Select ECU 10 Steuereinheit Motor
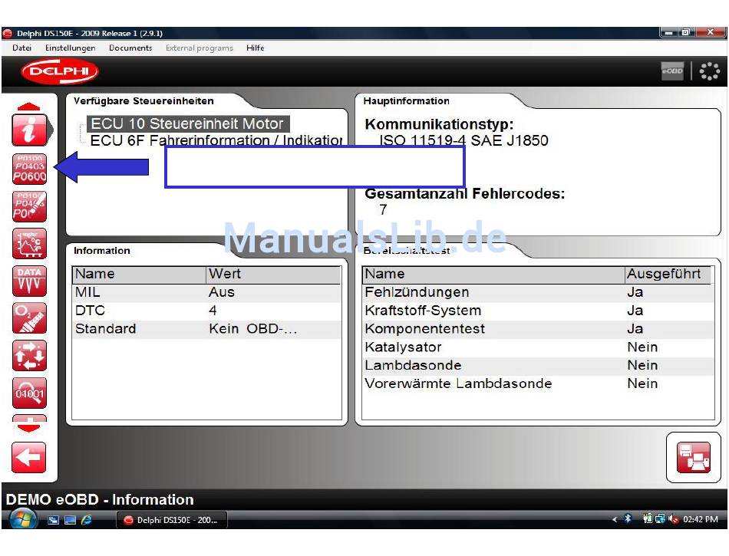 point(187,123)
